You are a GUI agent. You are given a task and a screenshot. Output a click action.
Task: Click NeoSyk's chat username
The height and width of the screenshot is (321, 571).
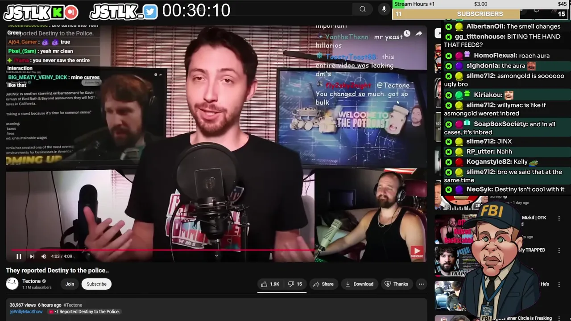pos(479,189)
